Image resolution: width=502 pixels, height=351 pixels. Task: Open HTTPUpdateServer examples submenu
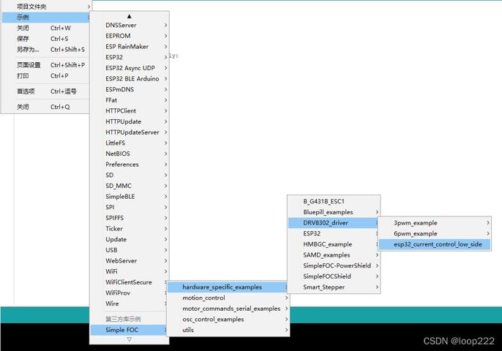(x=130, y=132)
